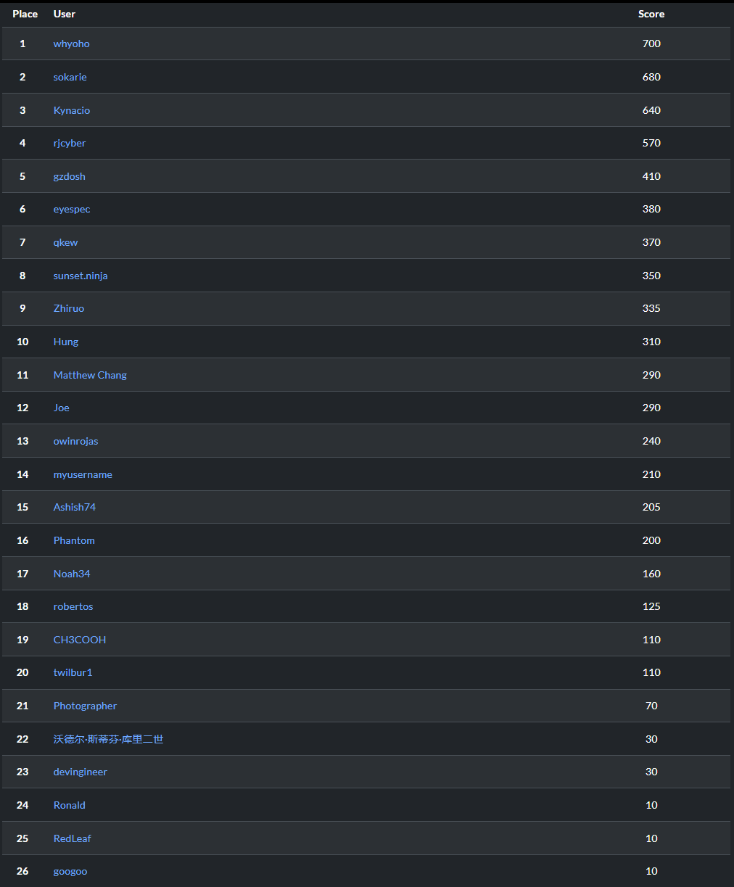The height and width of the screenshot is (887, 734).
Task: Open gzdosh's profile page
Action: [x=69, y=176]
